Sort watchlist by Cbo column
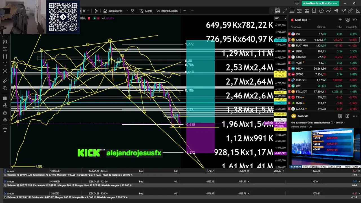Screen dimensions: 361x203 pyautogui.click(x=340, y=27)
